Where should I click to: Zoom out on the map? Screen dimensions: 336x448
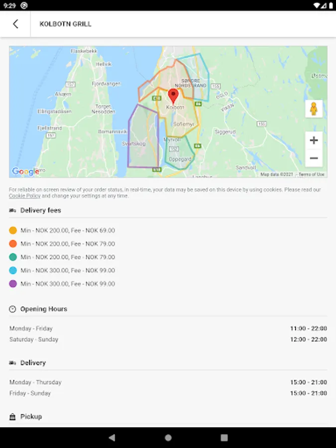314,158
